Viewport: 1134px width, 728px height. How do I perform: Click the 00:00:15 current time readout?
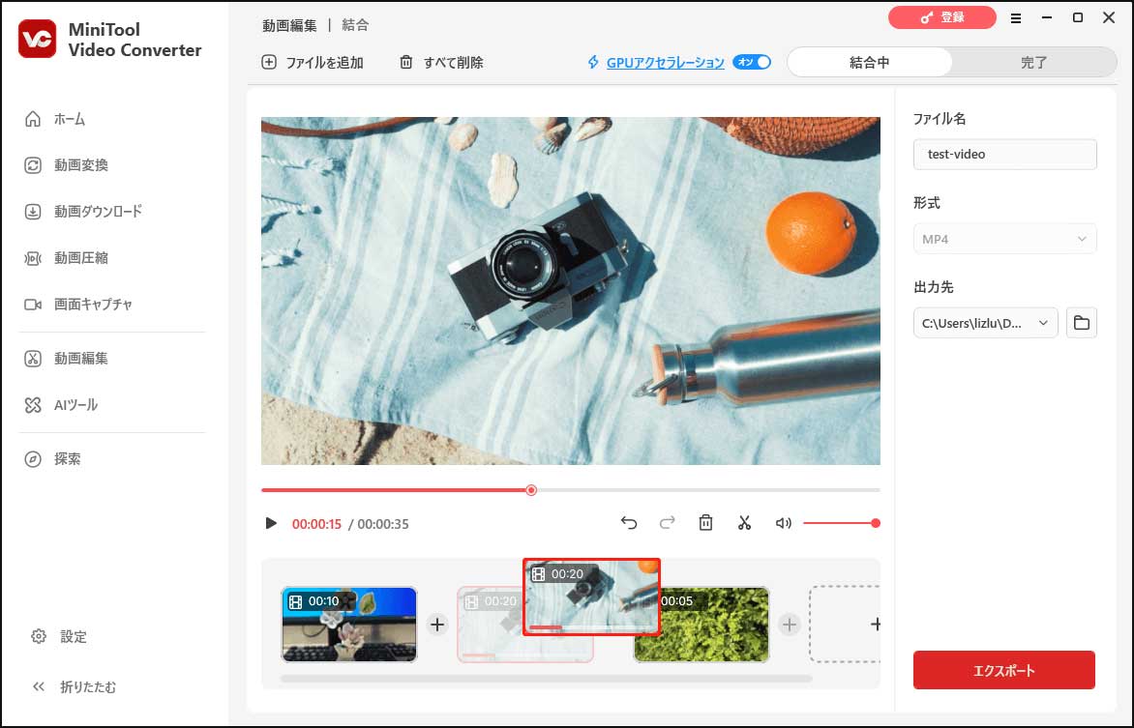316,524
